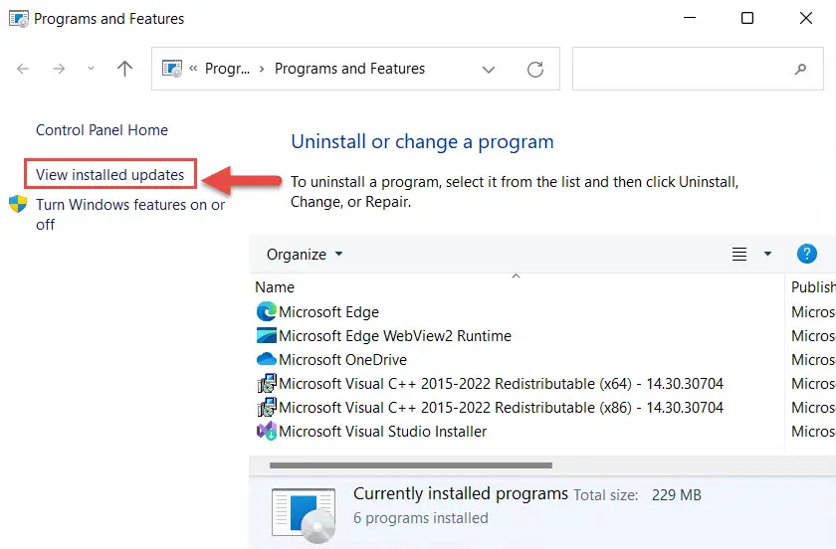Close the Programs and Features window
This screenshot has height=549, width=836.
coord(806,18)
